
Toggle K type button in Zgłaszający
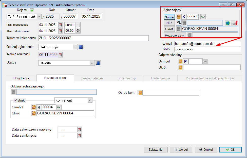(x=184, y=17)
